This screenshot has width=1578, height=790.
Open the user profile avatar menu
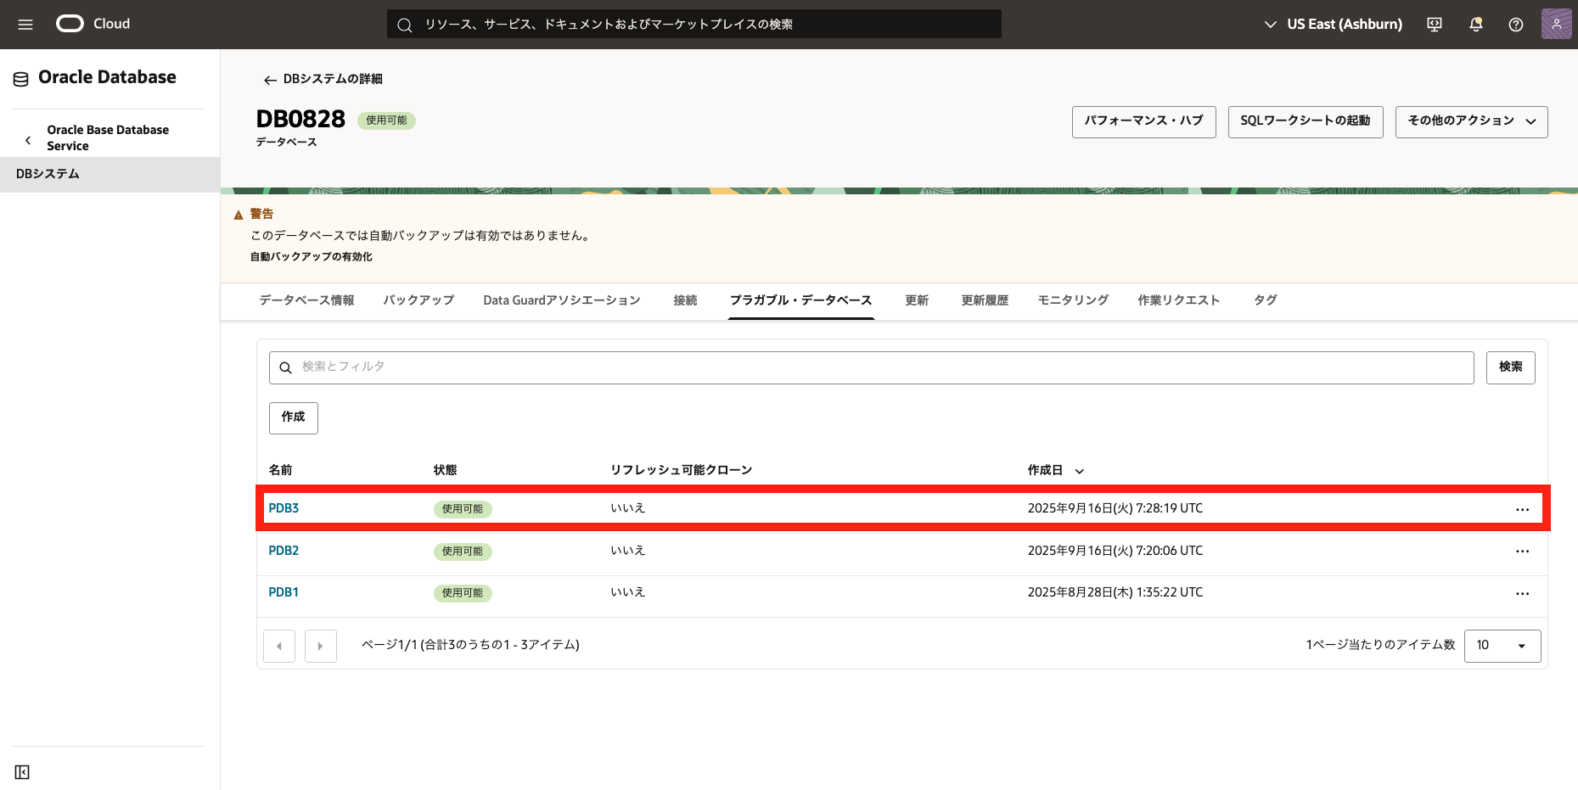1556,25
